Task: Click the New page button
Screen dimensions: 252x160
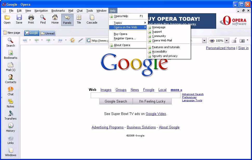Action: (12, 33)
